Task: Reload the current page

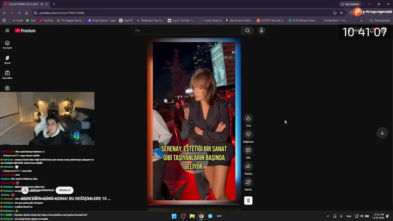Action: pyautogui.click(x=19, y=13)
